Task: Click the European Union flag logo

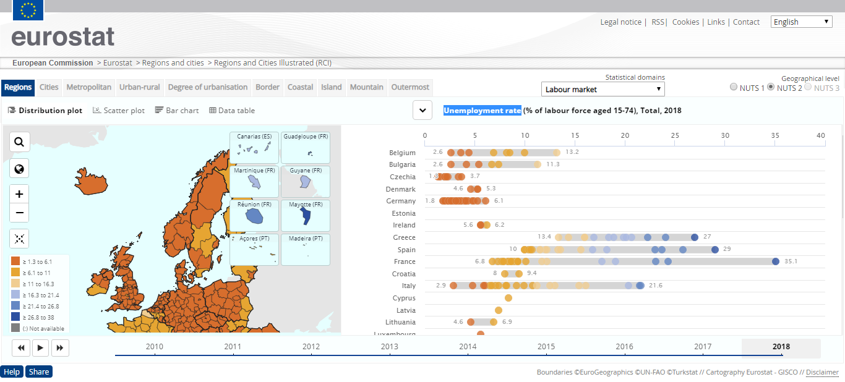Action: (28, 9)
